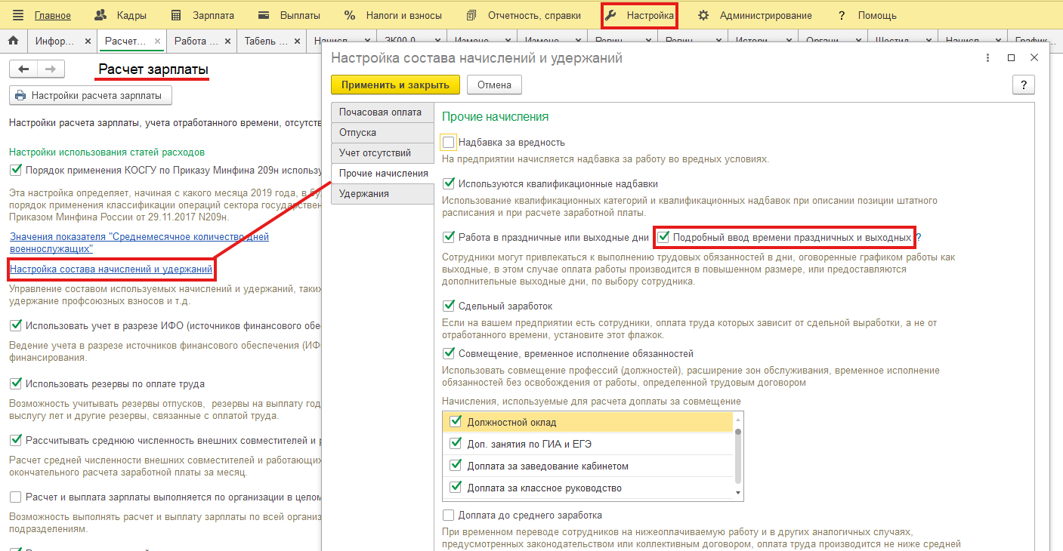This screenshot has height=551, width=1063.
Task: Enable Расчет и выплата зарплаты по организации
Action: [x=16, y=497]
